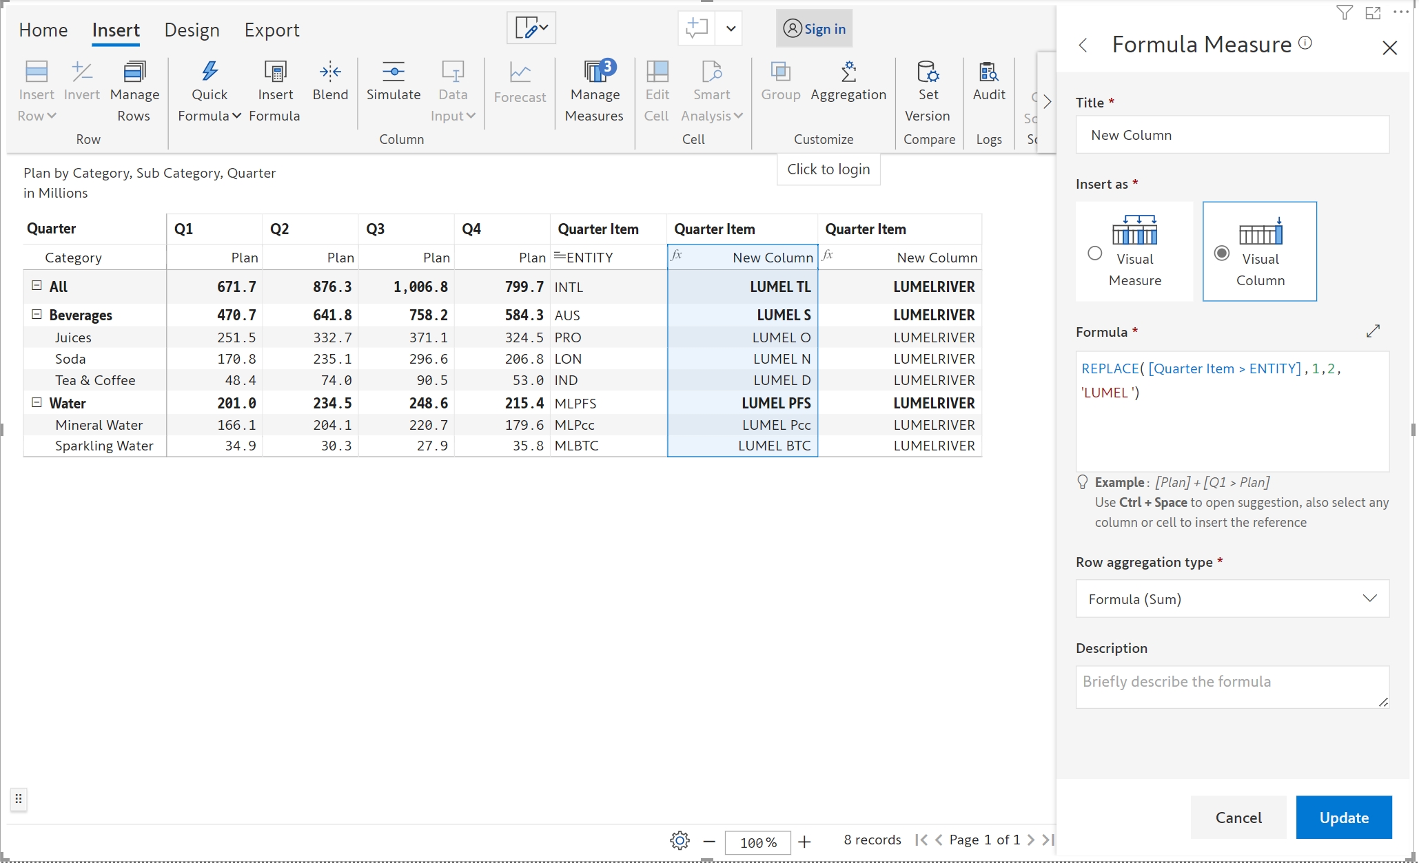Open Insert Formula tool

point(275,72)
